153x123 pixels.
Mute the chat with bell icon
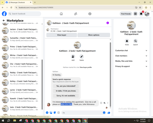coord(127,41)
